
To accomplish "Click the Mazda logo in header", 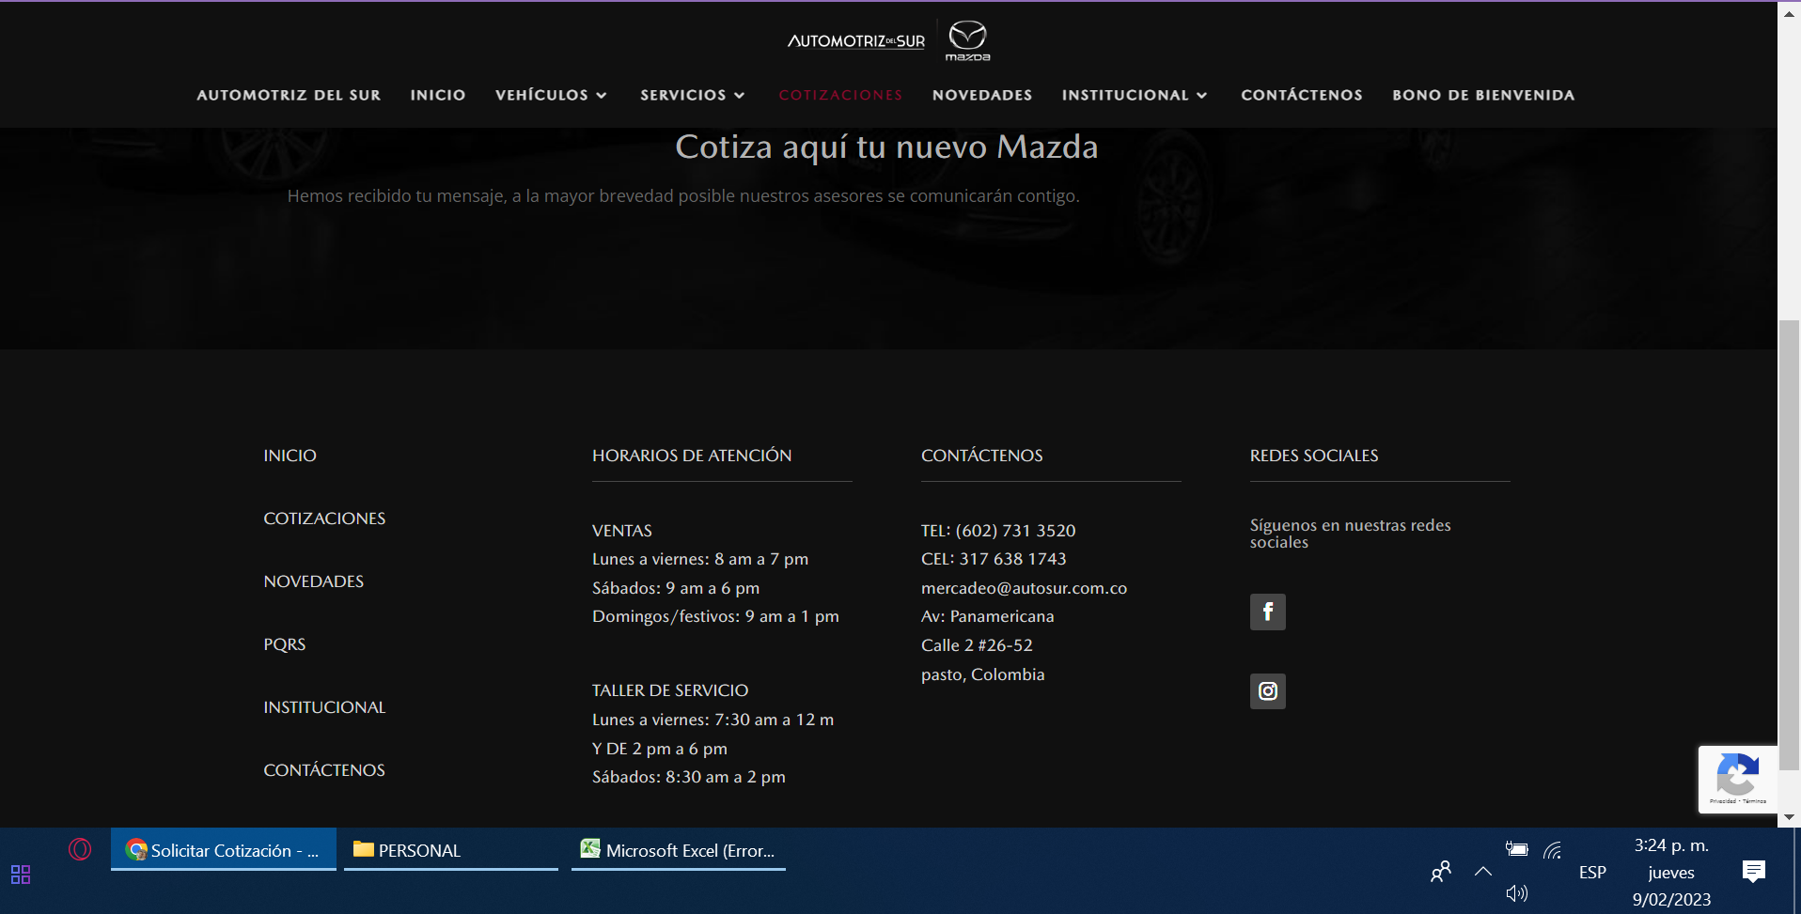I will [x=967, y=40].
